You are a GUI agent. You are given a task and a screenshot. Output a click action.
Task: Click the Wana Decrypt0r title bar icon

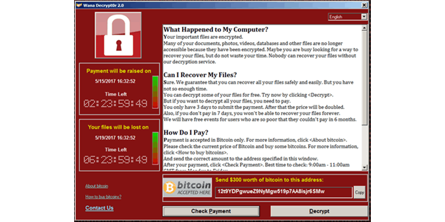[79, 5]
